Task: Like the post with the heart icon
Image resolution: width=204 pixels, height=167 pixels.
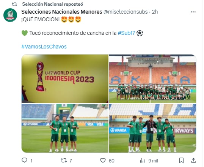Action: (x=103, y=160)
